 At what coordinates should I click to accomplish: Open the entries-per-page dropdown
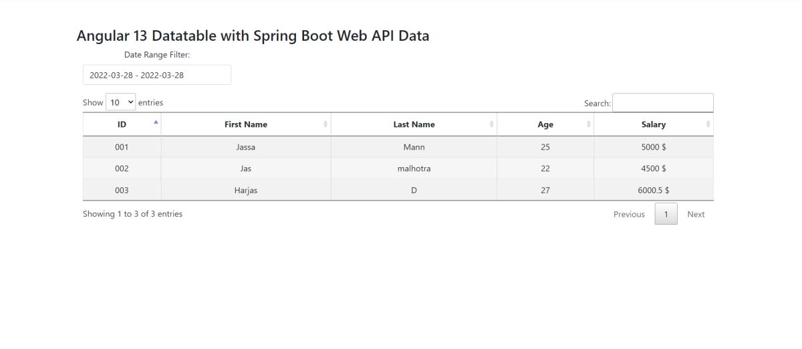(120, 102)
